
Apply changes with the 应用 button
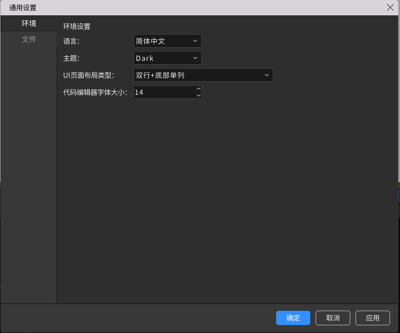pos(373,318)
